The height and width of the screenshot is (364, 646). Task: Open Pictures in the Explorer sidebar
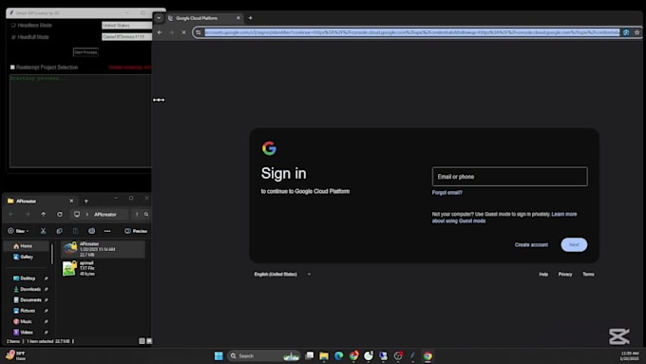point(28,311)
